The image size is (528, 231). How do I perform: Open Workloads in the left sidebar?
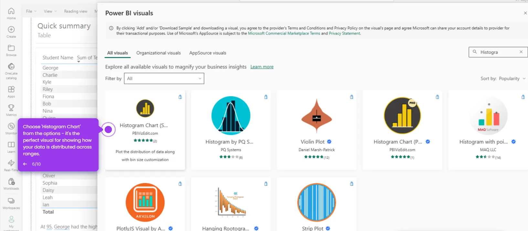[x=11, y=184]
